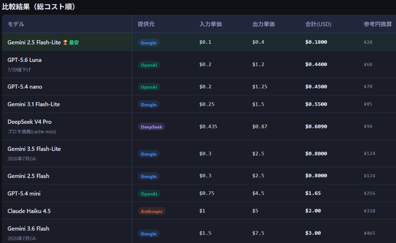Click the $0.1800 total cost value

tap(316, 42)
